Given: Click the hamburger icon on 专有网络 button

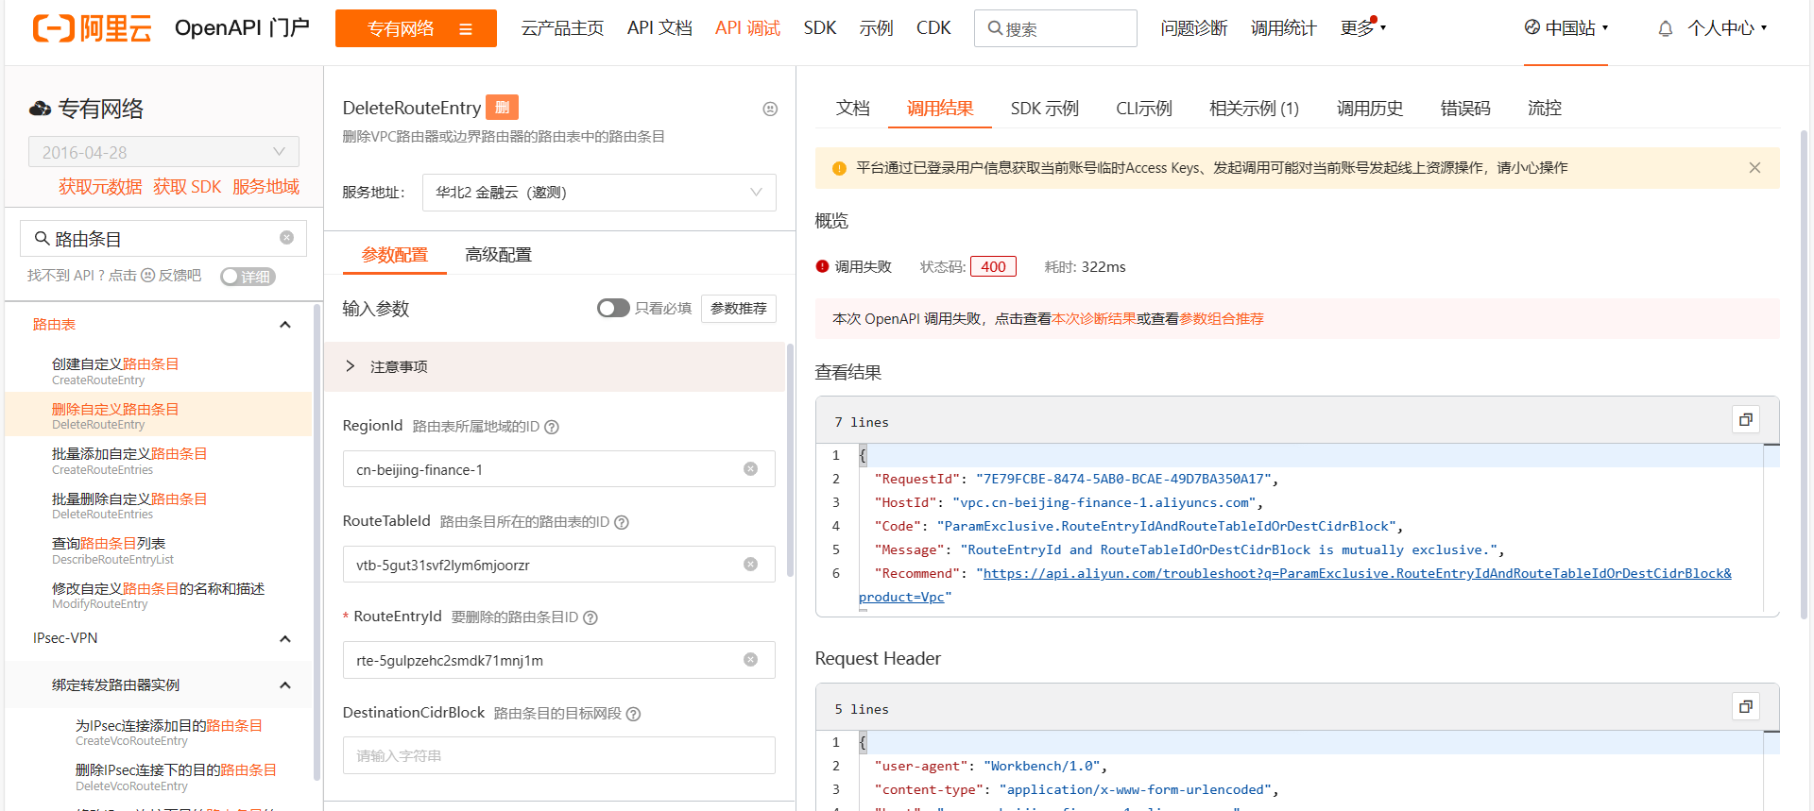Looking at the screenshot, I should (466, 29).
